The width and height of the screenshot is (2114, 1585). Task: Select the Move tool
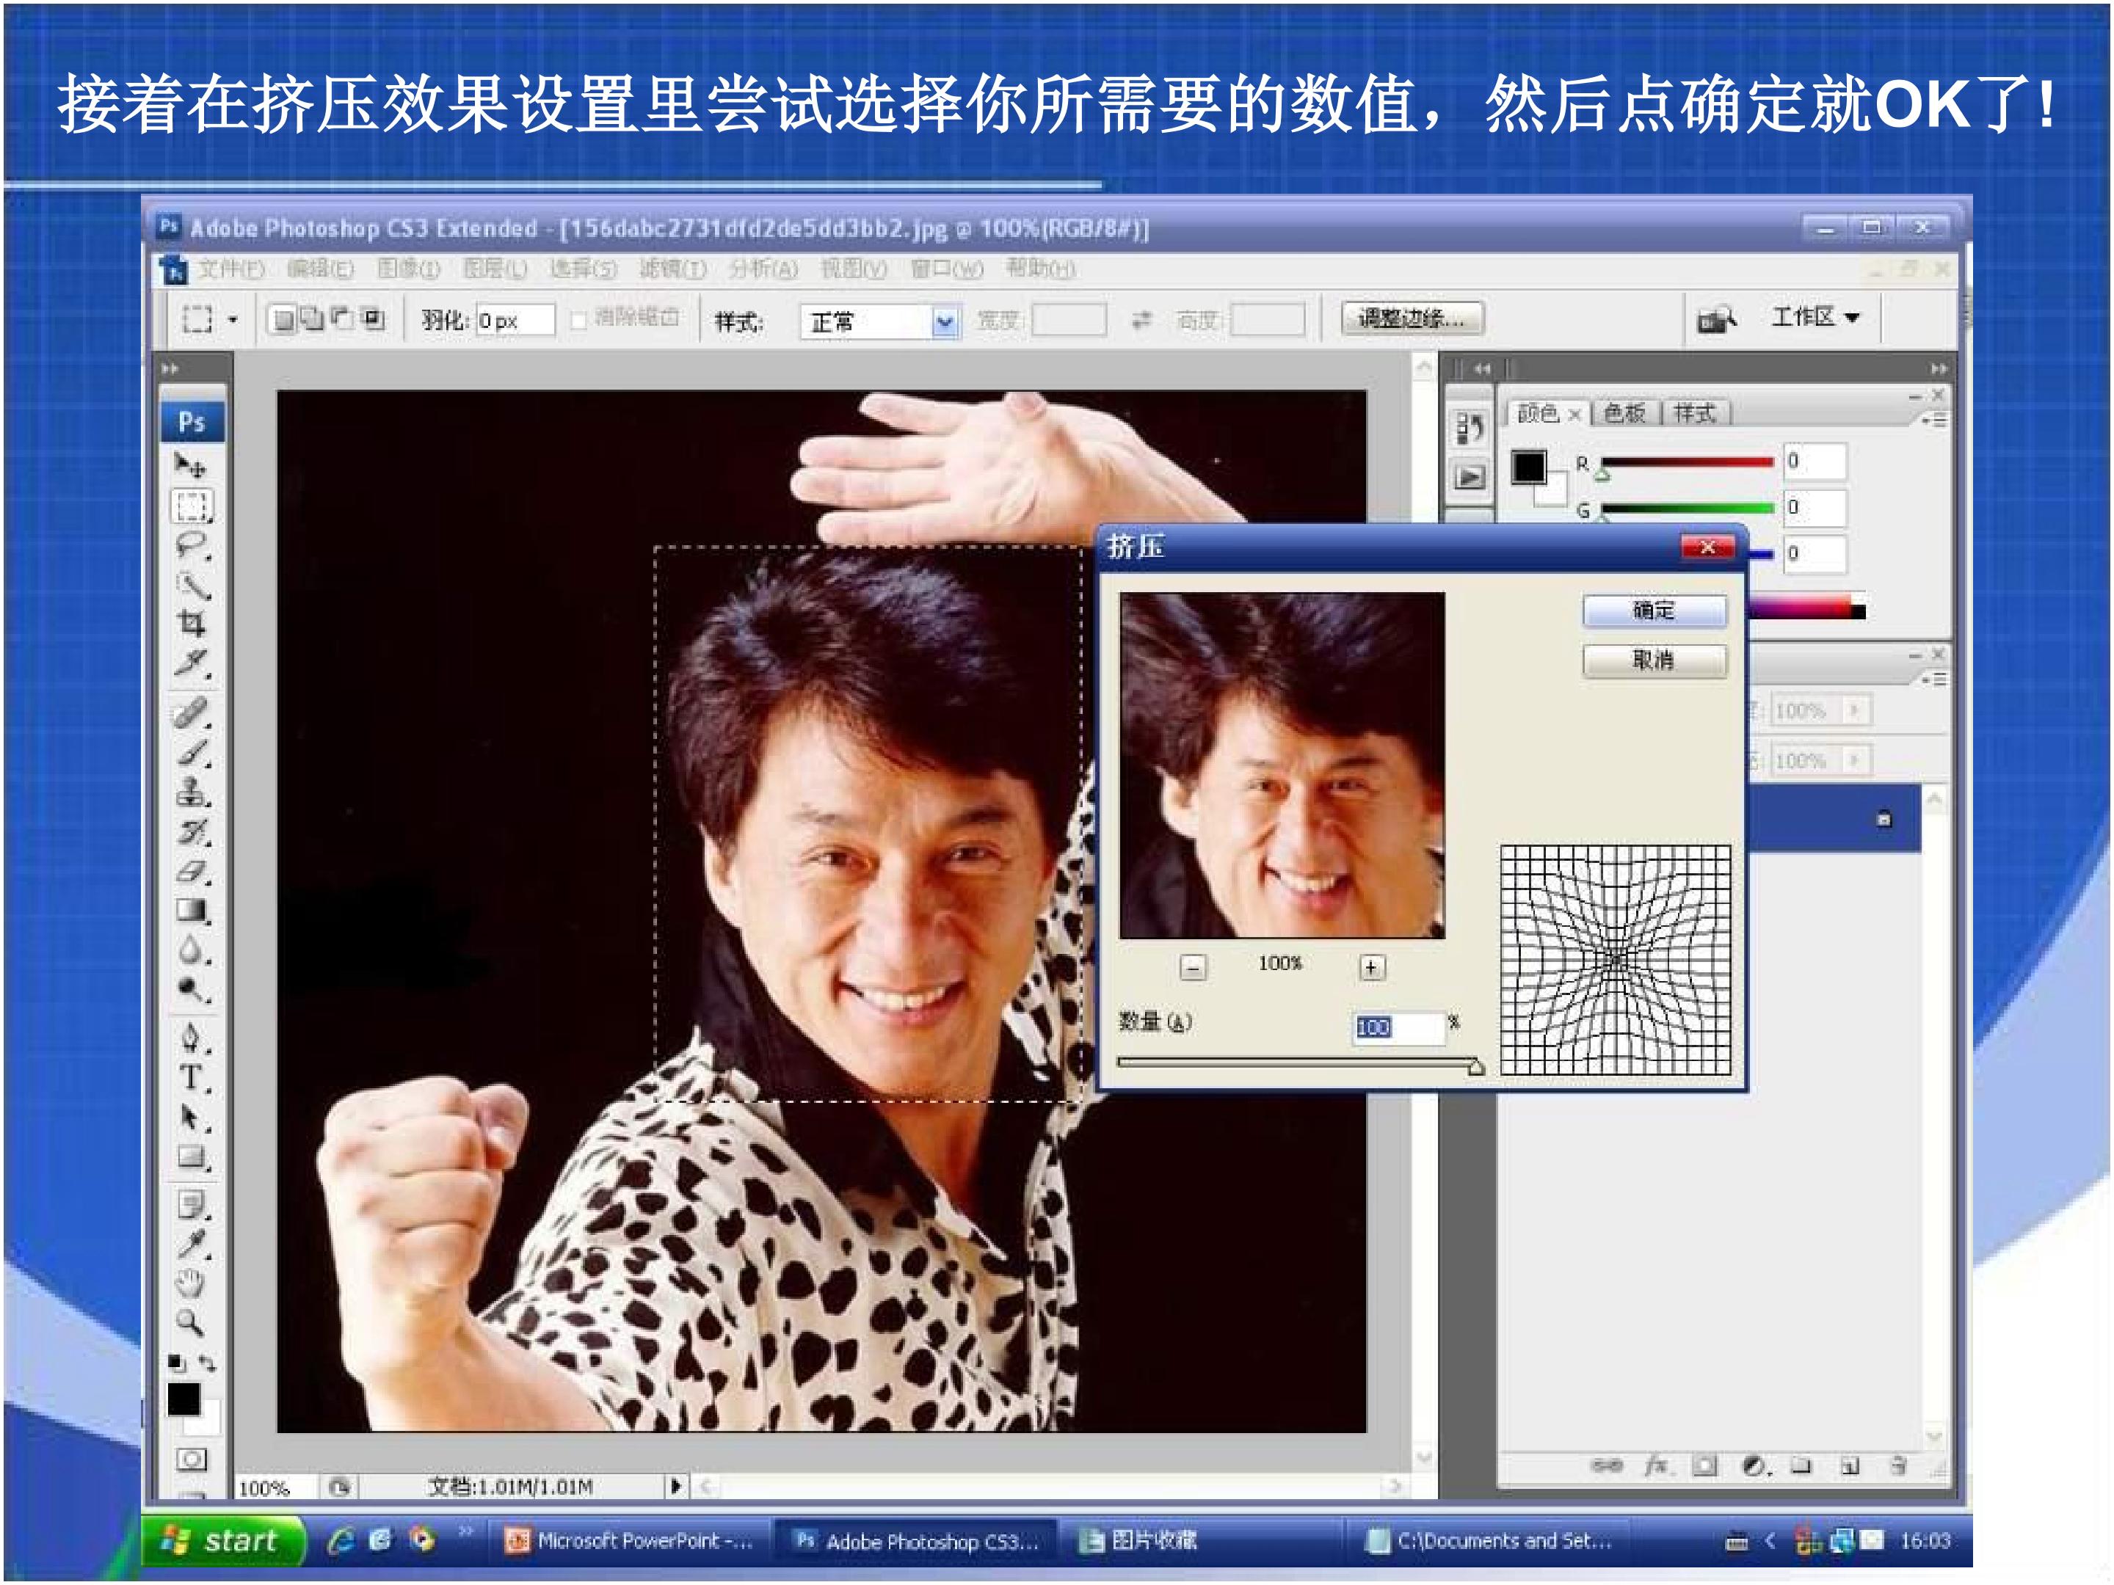(x=191, y=467)
